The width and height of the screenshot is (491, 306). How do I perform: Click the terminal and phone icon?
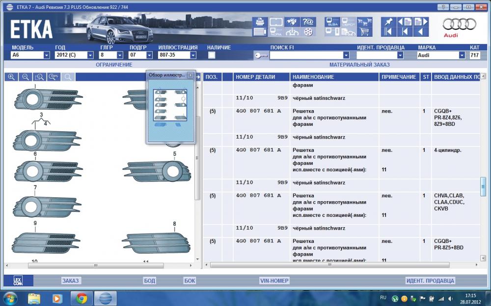[x=332, y=32]
